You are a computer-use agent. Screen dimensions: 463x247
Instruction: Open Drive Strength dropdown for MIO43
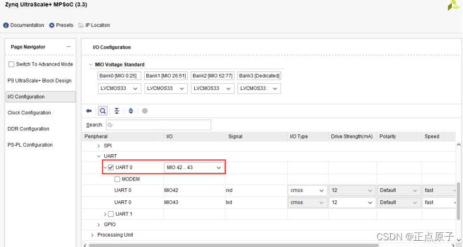[x=352, y=203]
